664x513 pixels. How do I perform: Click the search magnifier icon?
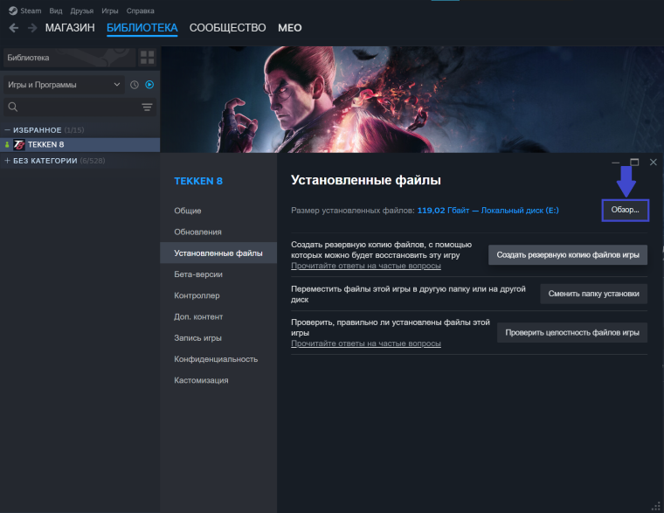pyautogui.click(x=13, y=107)
